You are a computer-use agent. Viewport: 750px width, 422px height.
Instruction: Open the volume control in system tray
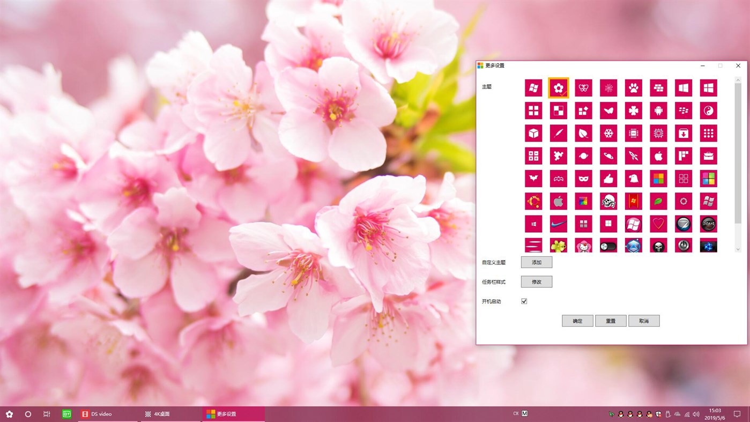696,413
